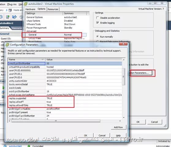Click the #C0C0C0 value cell

tap(84, 81)
